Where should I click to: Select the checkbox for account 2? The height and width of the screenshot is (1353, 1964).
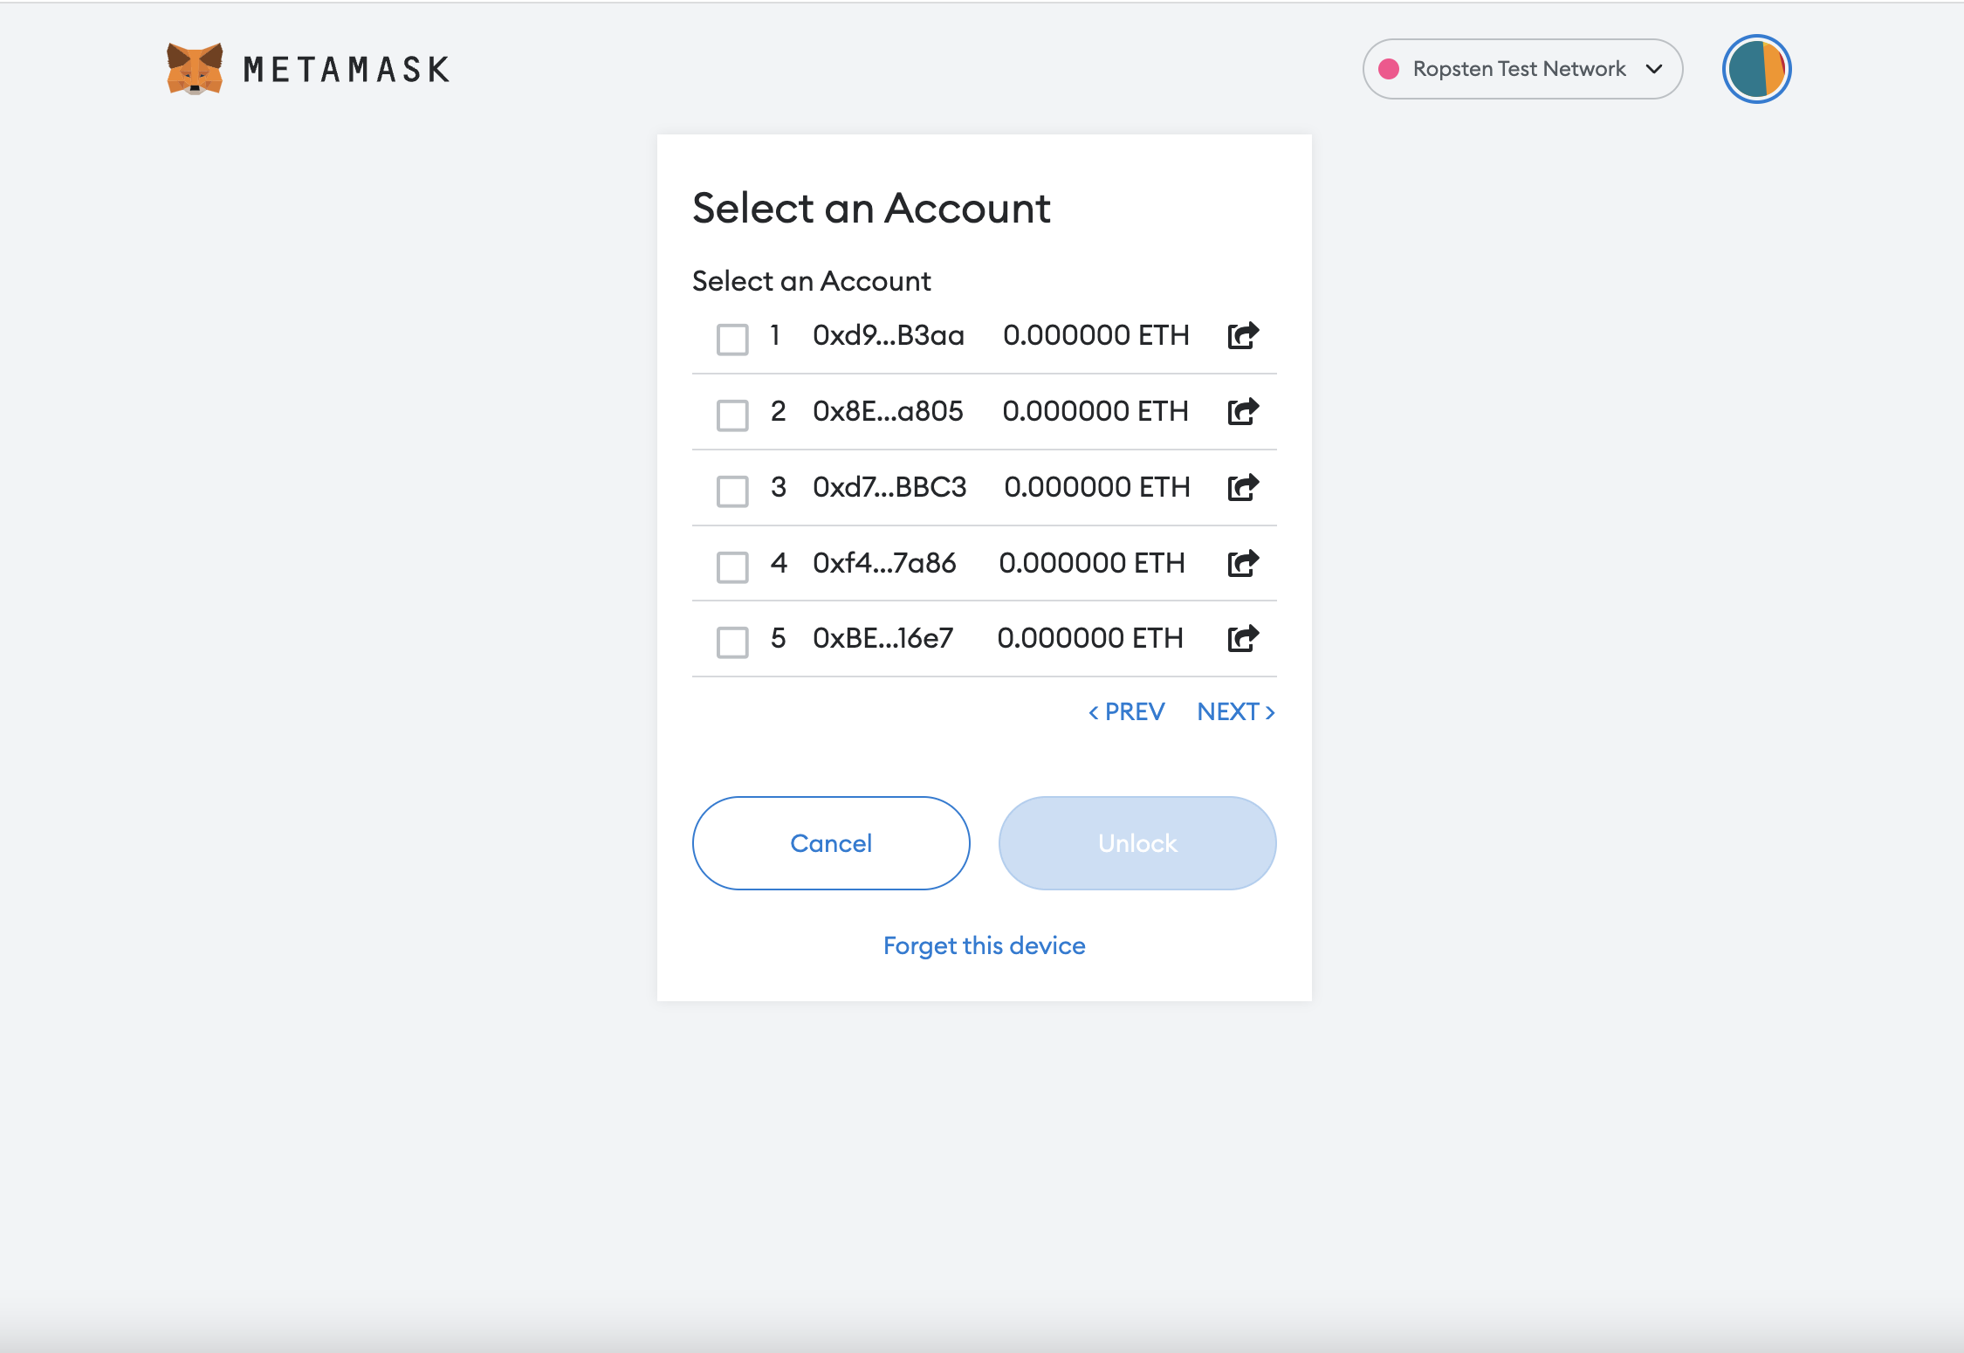point(732,415)
